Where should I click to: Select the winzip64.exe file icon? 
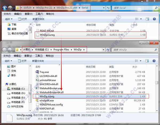tap(37, 100)
